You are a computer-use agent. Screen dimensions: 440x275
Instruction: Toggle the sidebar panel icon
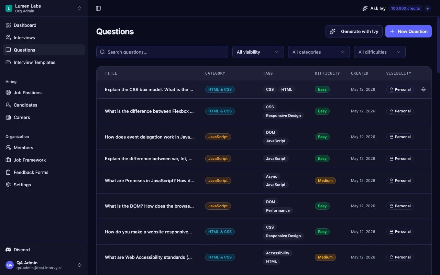click(x=98, y=8)
